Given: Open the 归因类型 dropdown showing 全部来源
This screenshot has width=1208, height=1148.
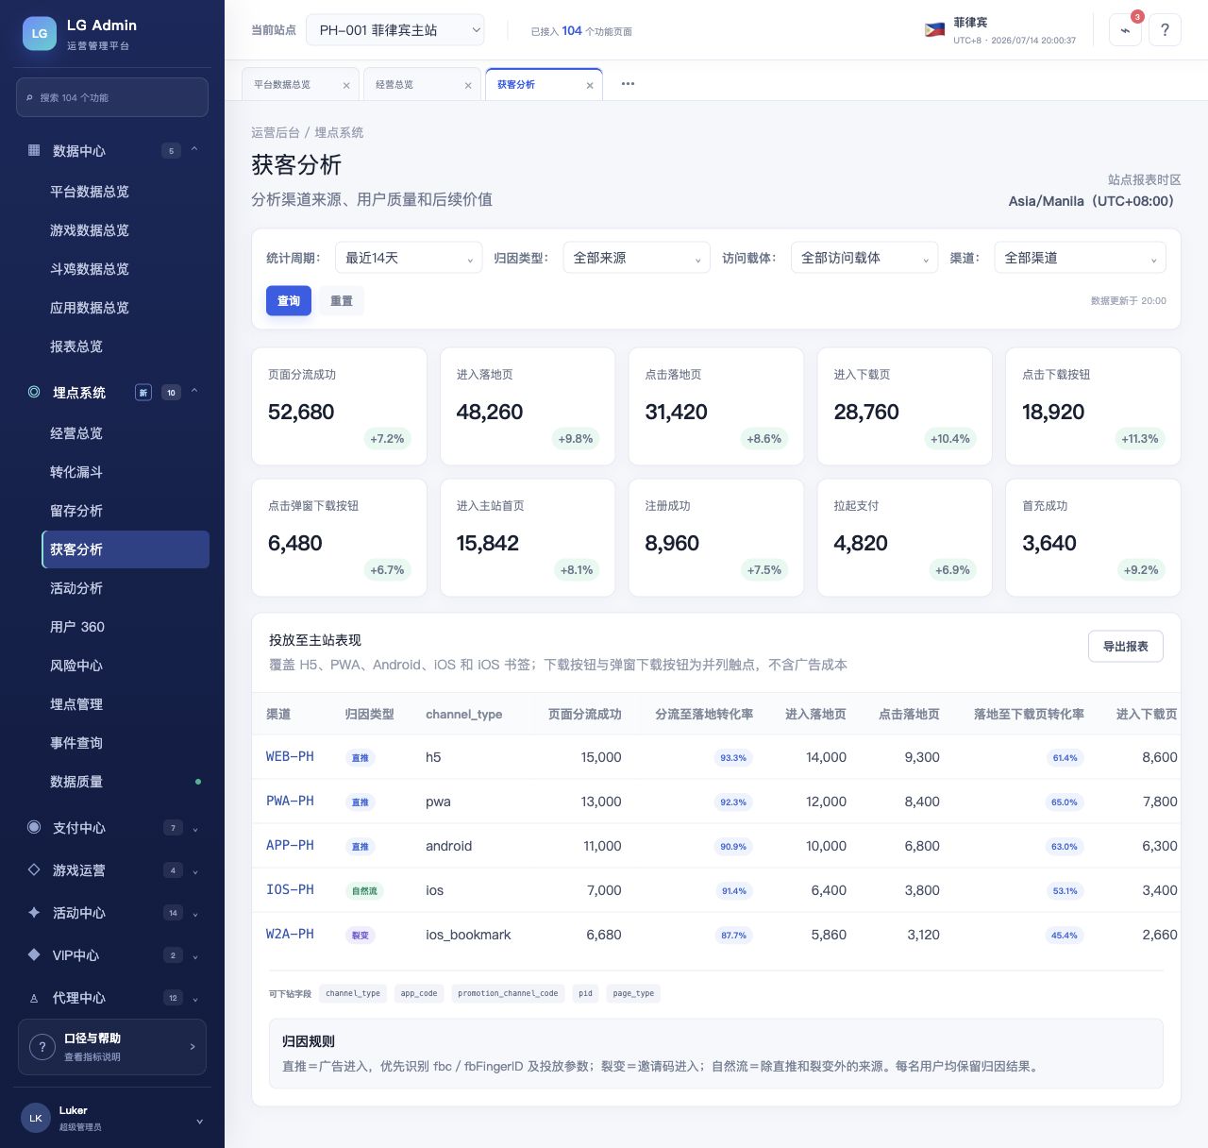Looking at the screenshot, I should coord(636,258).
